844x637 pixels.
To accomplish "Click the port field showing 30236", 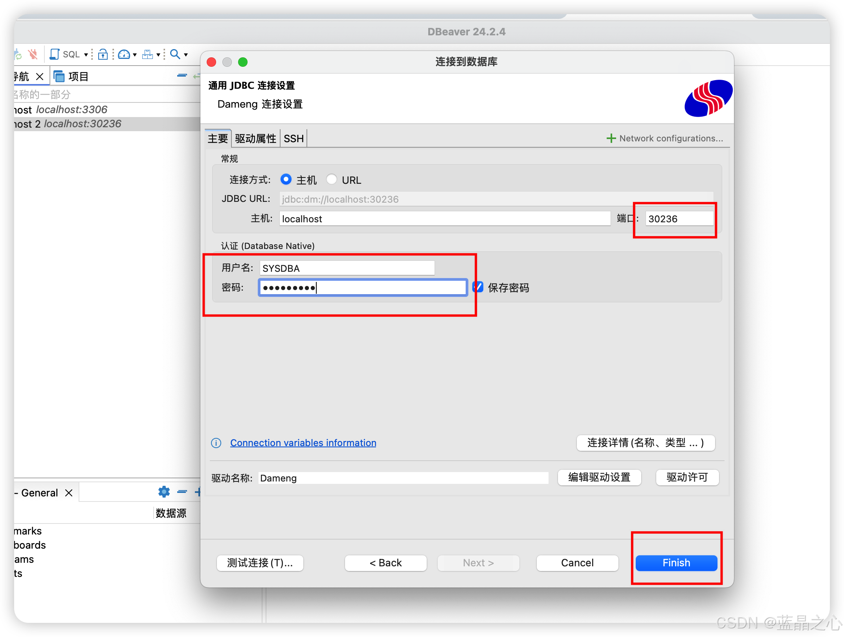I will [679, 219].
